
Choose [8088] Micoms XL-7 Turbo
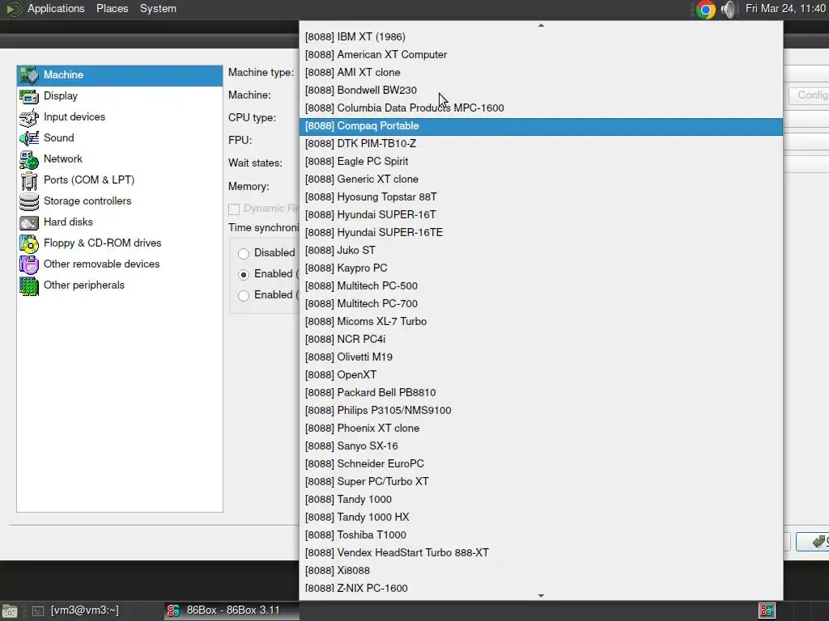tap(541, 322)
